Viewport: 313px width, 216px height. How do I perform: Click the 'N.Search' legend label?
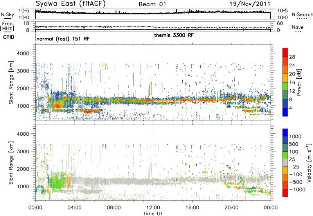pyautogui.click(x=302, y=14)
